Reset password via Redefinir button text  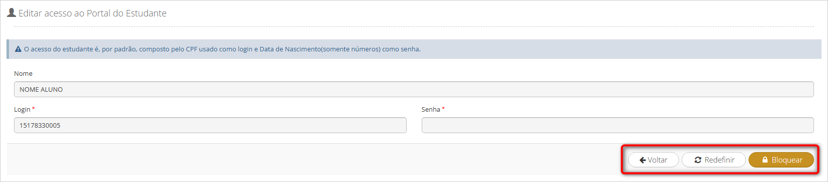(720, 160)
